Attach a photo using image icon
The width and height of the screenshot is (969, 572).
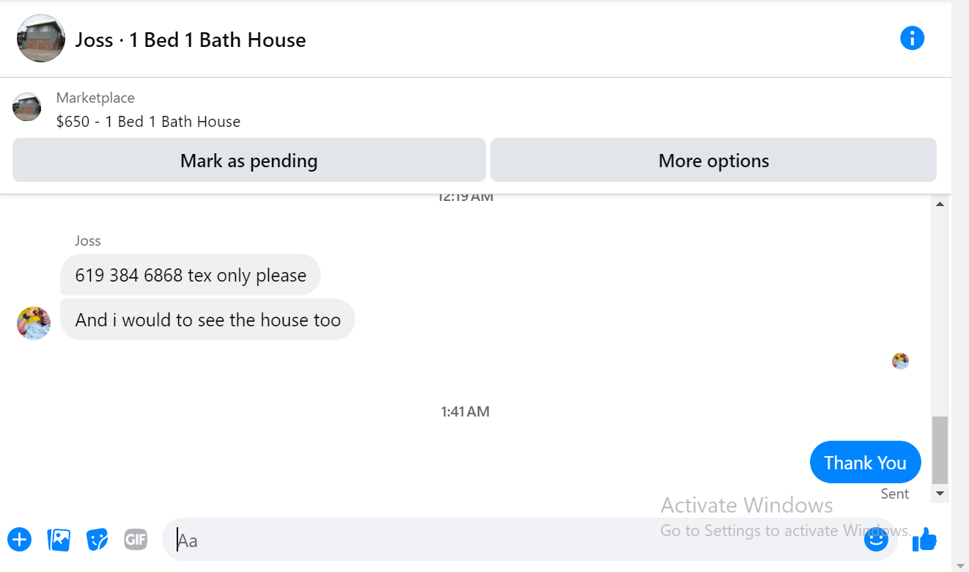[x=59, y=540]
